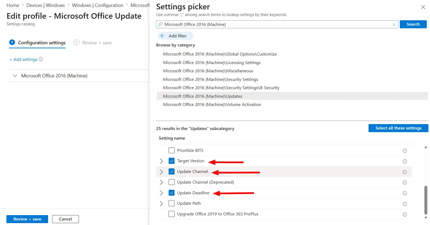Select Global Options\Customize category
This screenshot has width=430, height=225.
pos(220,54)
